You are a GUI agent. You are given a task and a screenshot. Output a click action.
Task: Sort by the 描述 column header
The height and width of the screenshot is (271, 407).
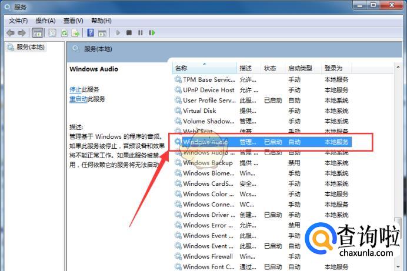point(248,68)
